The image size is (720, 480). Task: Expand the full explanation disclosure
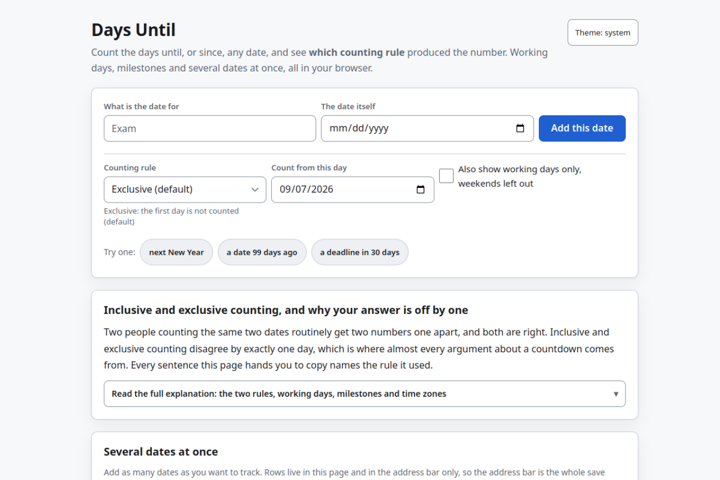click(364, 394)
